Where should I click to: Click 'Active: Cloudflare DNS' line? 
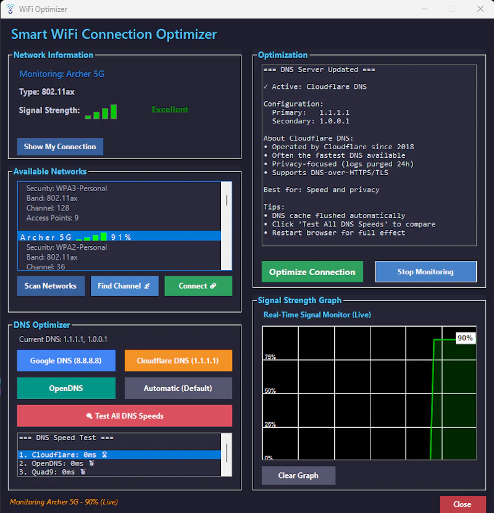(315, 87)
